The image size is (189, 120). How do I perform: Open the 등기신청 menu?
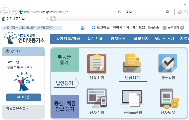tap(95, 39)
